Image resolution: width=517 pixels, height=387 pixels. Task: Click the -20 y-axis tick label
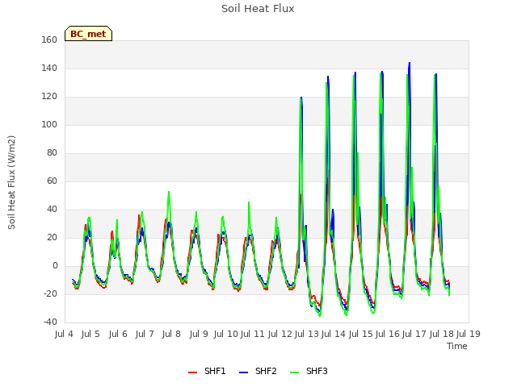(x=50, y=294)
